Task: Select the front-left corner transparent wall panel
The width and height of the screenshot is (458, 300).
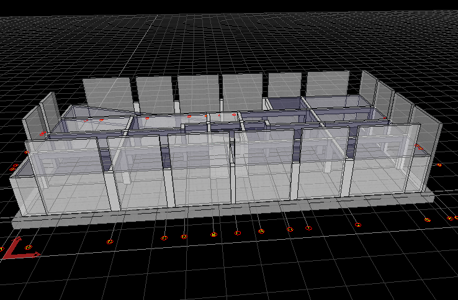Action: pyautogui.click(x=62, y=174)
